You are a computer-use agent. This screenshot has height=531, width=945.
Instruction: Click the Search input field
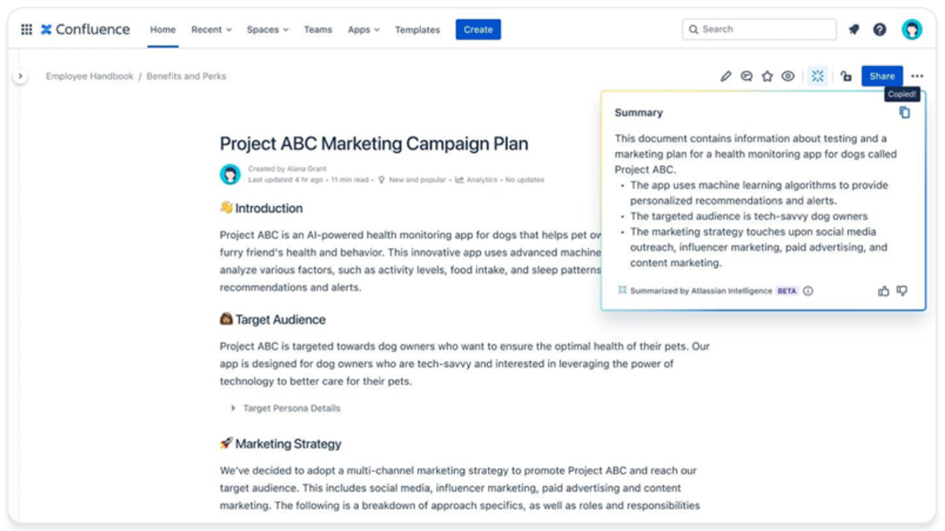(x=759, y=30)
